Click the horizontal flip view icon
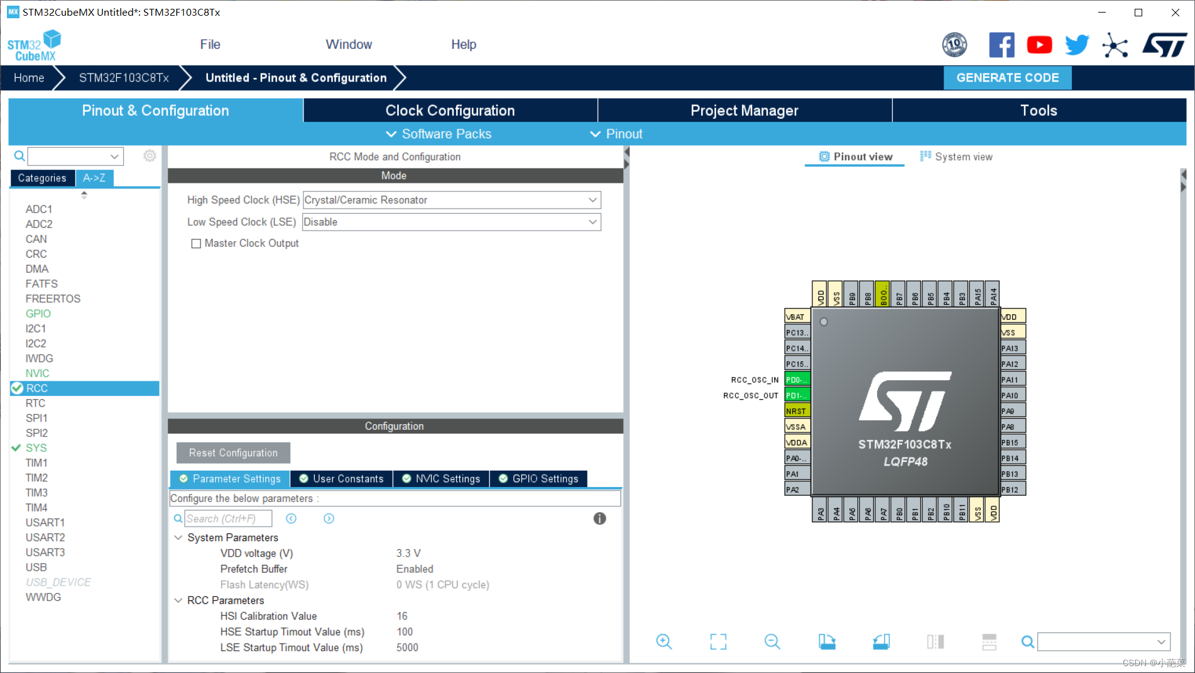The image size is (1195, 673). [x=936, y=642]
